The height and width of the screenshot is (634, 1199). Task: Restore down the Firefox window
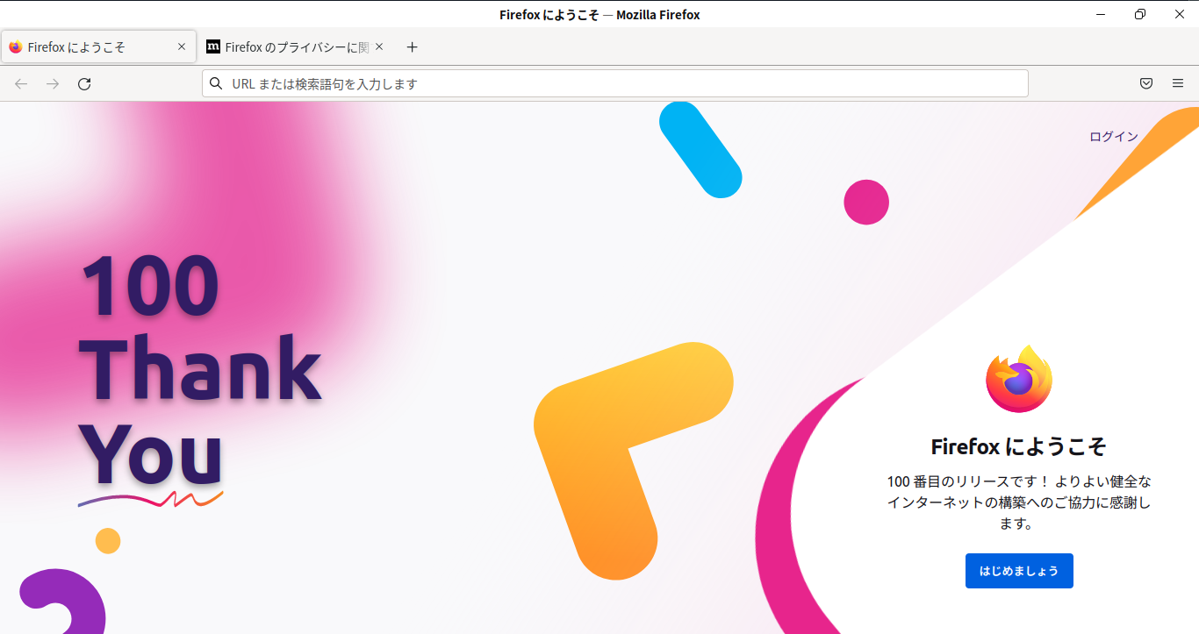click(x=1140, y=14)
